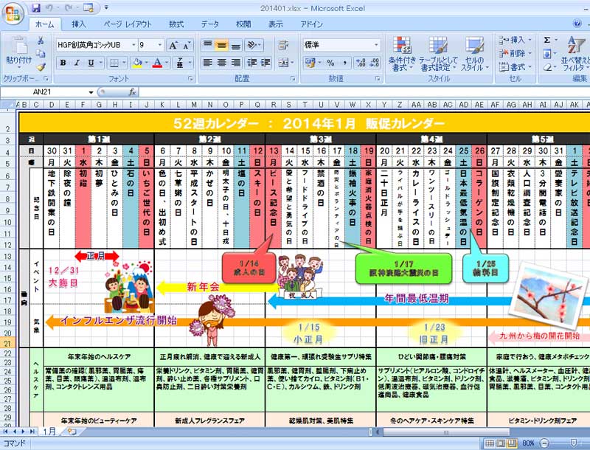The image size is (590, 450).
Task: Expand the number format 標準 dropdown
Action: [x=374, y=45]
